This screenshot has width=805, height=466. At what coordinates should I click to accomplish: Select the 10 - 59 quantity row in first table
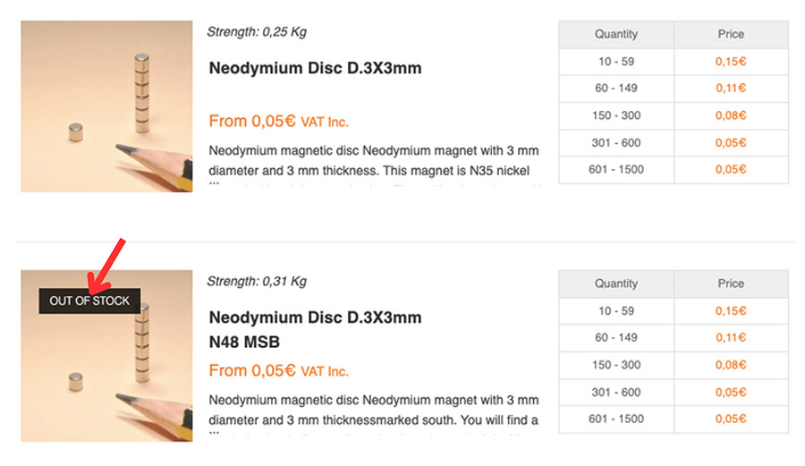point(673,62)
